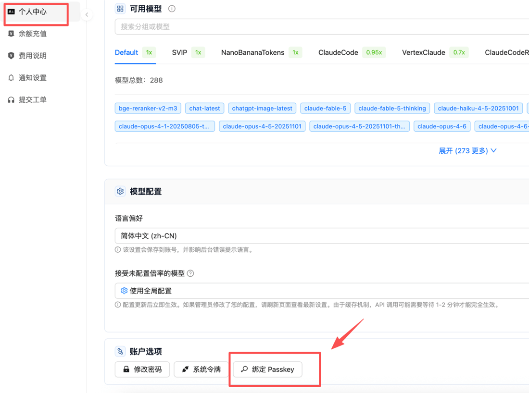This screenshot has width=529, height=393.
Task: Open 通知设置 in the sidebar
Action: [x=32, y=78]
